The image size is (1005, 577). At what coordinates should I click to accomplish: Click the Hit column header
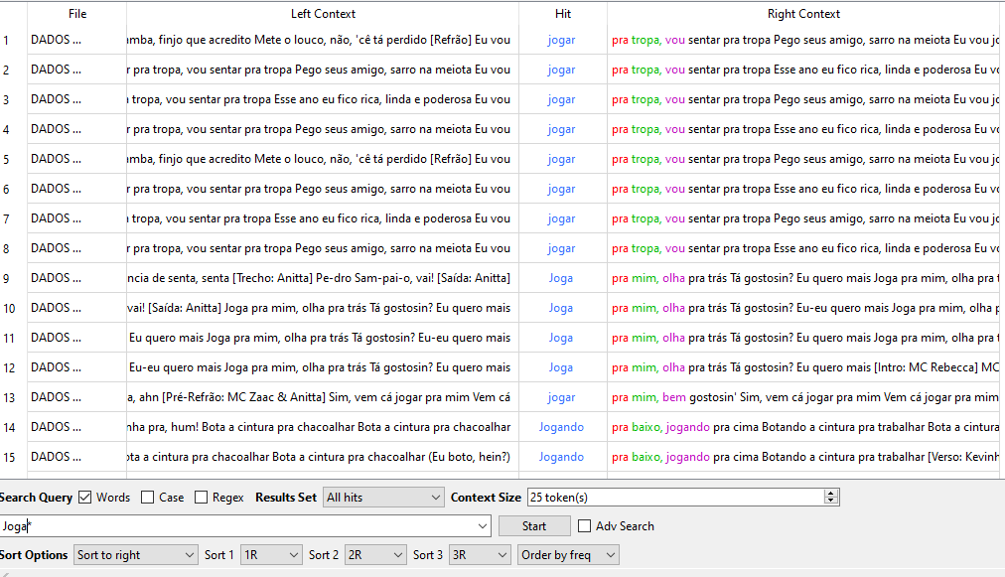point(563,14)
